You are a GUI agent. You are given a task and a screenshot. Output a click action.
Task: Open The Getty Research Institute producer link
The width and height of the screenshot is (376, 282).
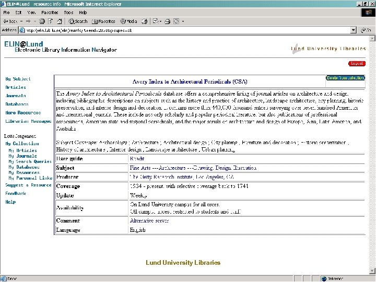tap(182, 177)
